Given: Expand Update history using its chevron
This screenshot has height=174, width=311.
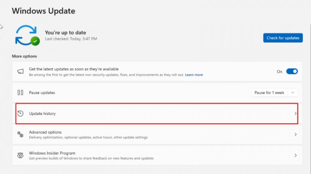Looking at the screenshot, I should pos(296,114).
